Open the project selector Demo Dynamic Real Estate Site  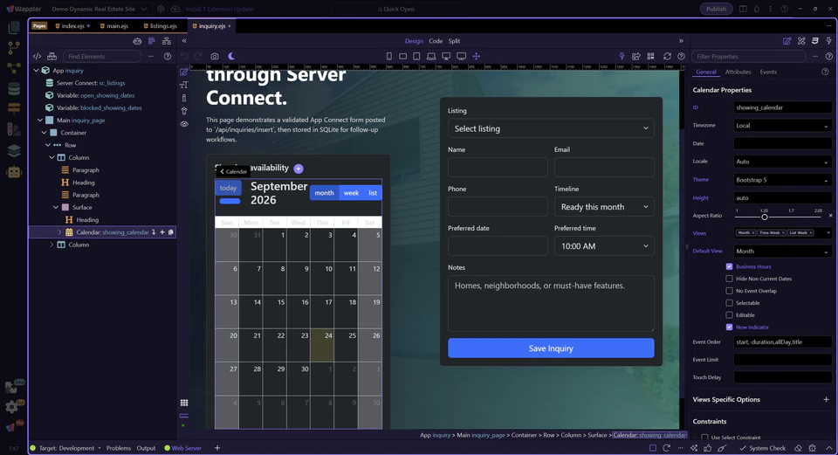coord(100,9)
